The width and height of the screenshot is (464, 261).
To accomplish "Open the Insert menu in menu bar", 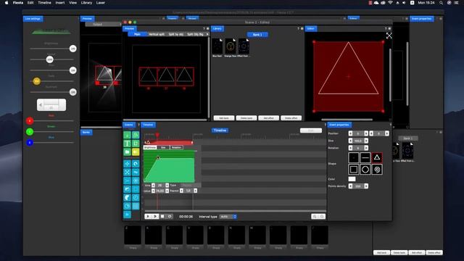I will [60, 3].
